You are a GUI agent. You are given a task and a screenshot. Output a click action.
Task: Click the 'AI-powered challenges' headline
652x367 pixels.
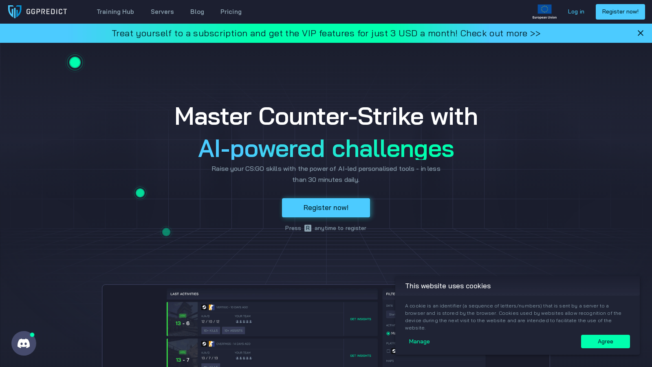pyautogui.click(x=326, y=149)
